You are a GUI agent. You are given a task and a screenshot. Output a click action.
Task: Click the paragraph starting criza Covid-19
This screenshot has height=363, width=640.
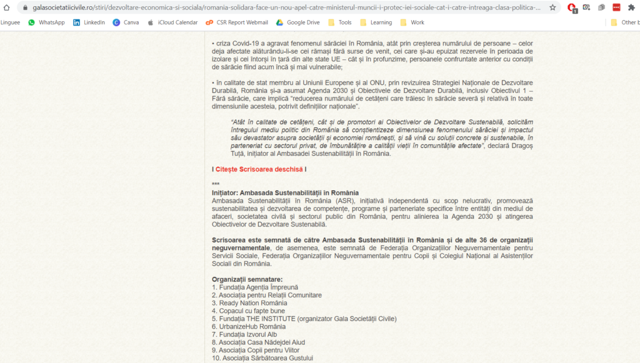372,55
